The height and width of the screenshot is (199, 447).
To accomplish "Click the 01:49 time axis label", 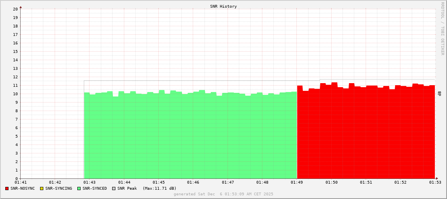I will tap(297, 182).
